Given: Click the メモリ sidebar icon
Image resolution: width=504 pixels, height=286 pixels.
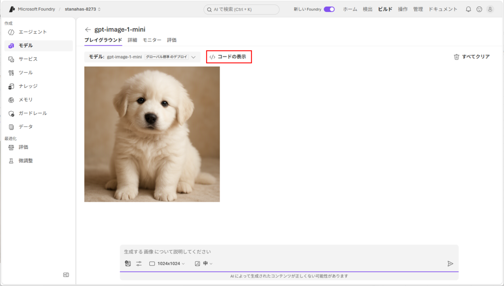Looking at the screenshot, I should coord(11,100).
